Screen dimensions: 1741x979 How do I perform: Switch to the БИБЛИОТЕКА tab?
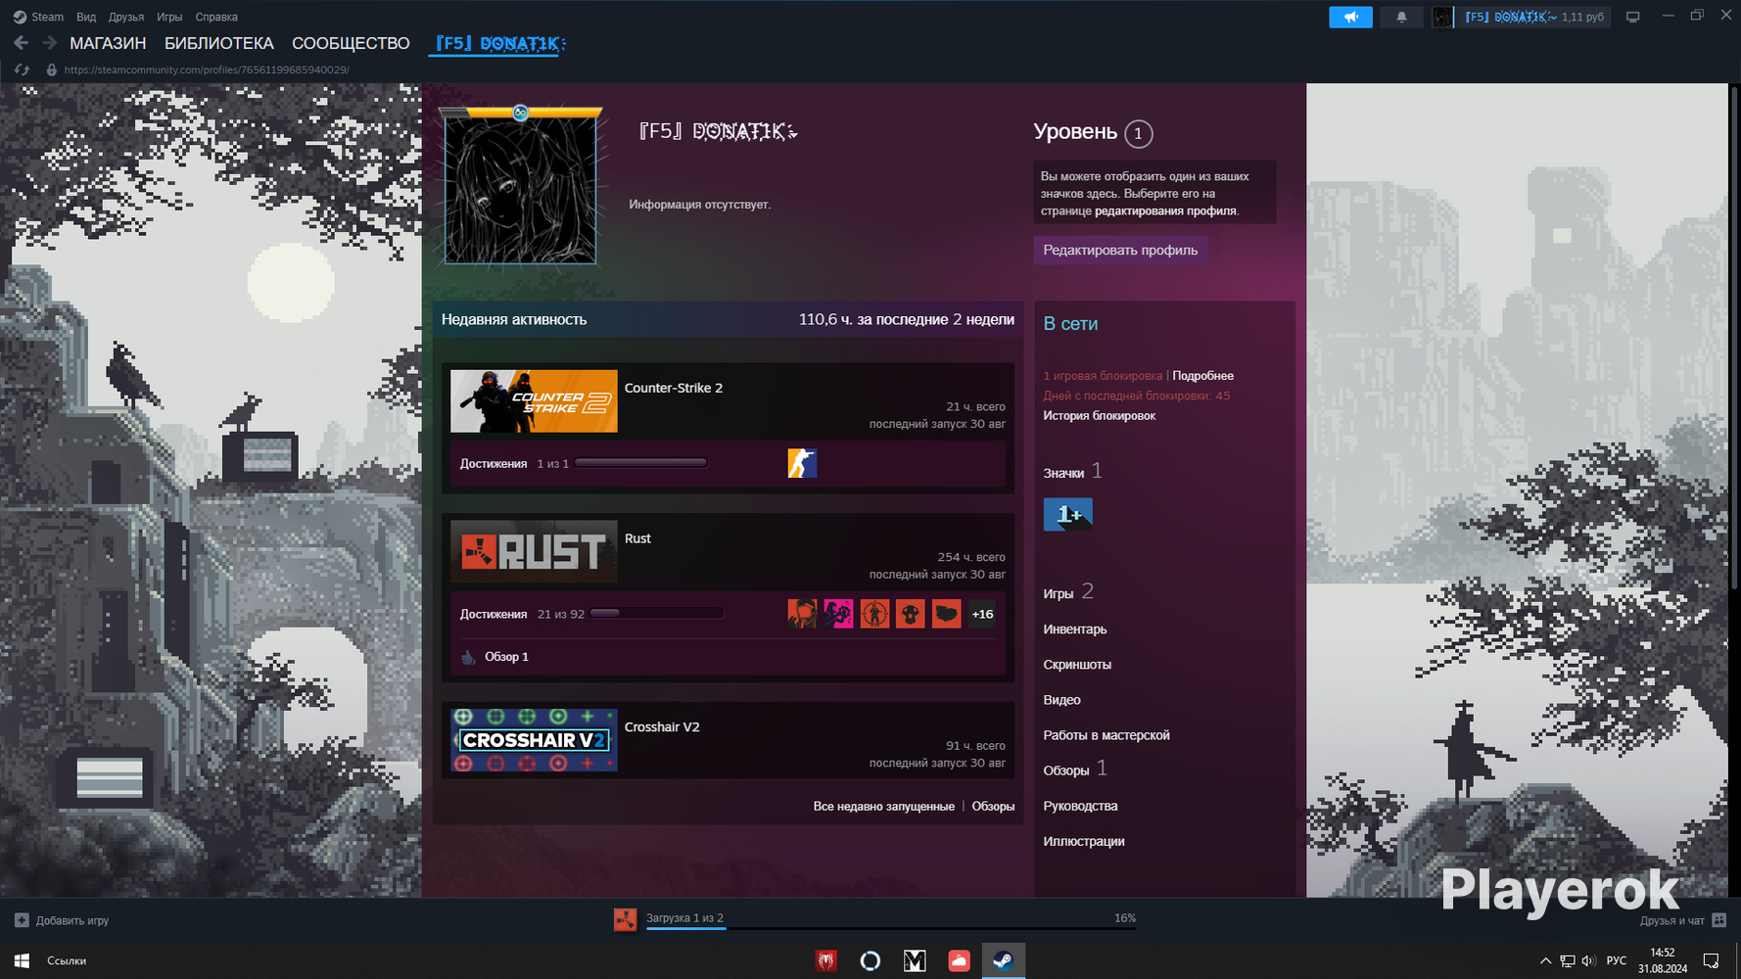point(219,43)
